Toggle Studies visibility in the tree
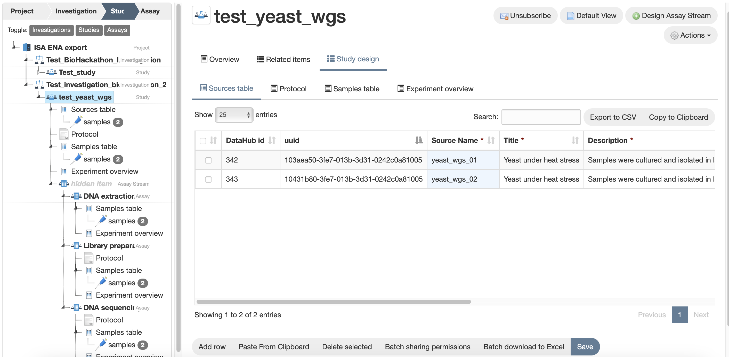729x357 pixels. tap(89, 30)
